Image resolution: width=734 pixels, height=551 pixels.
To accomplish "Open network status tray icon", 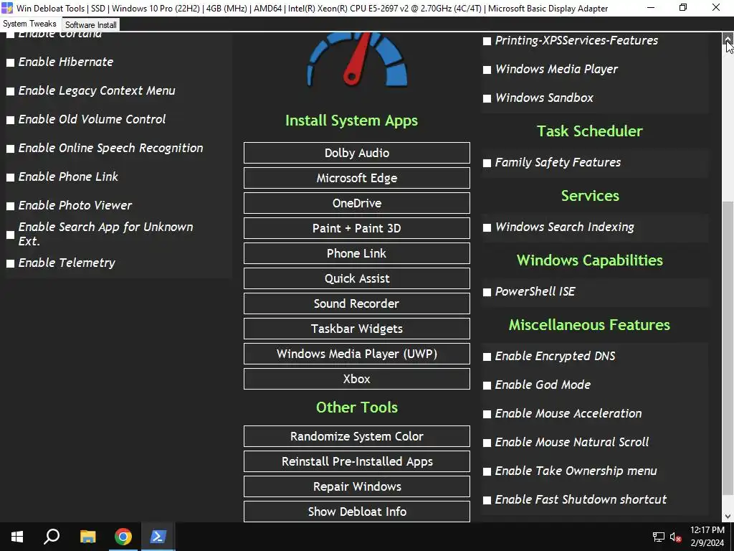I will [659, 537].
